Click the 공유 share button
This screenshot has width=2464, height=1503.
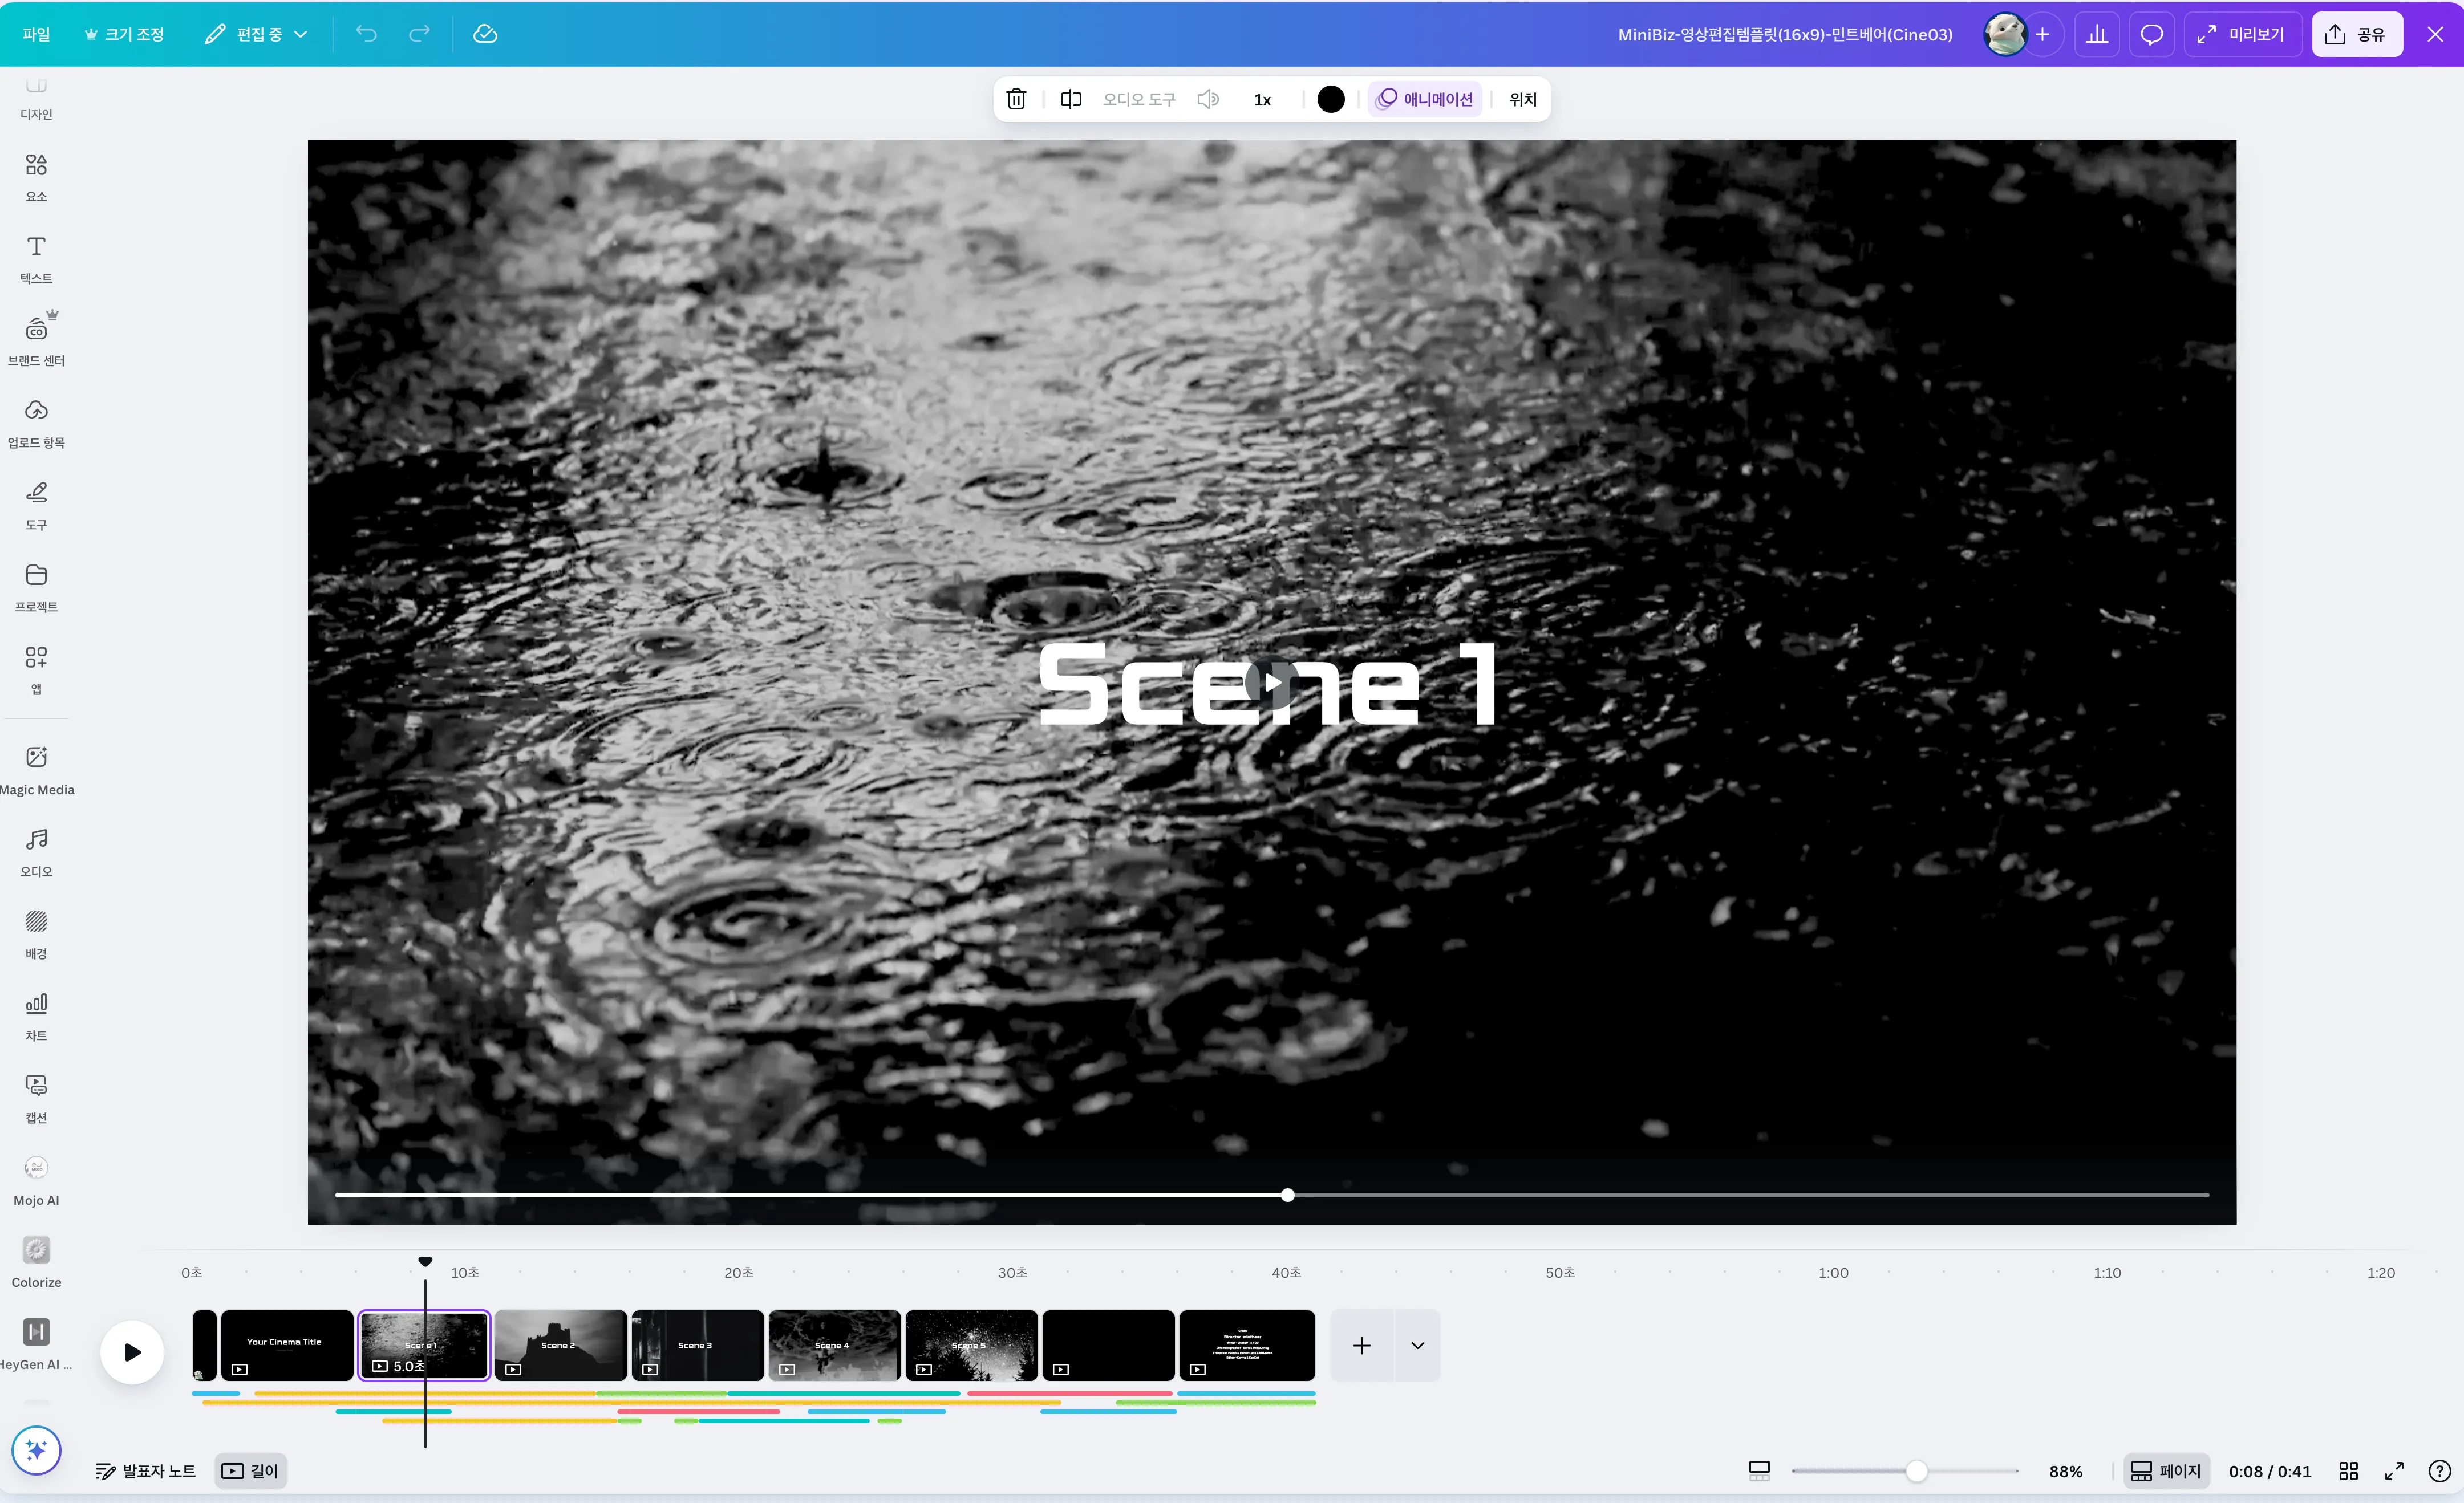pos(2356,34)
